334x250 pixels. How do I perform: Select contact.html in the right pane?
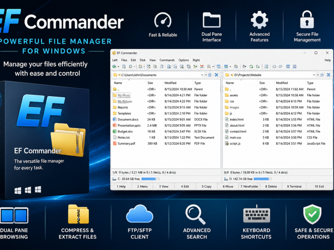[x=278, y=131]
